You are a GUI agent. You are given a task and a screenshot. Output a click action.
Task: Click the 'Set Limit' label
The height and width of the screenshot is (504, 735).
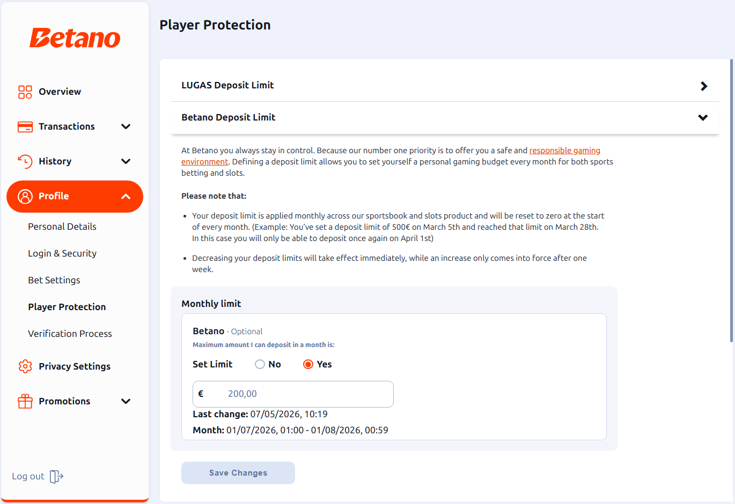212,364
